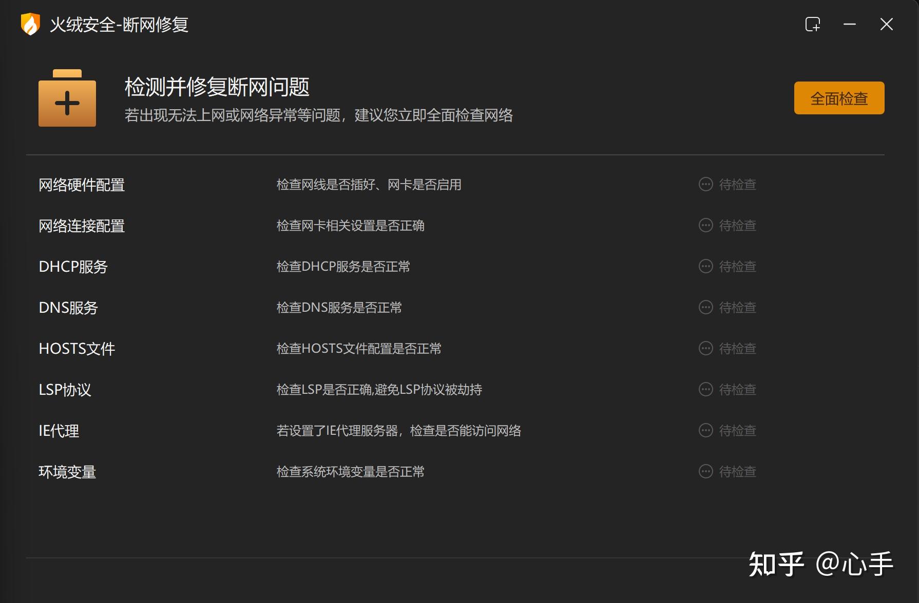Click pending-check icon beside LSP协议

point(706,389)
